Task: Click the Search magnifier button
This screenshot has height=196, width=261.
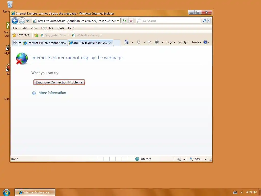Action: [x=204, y=21]
